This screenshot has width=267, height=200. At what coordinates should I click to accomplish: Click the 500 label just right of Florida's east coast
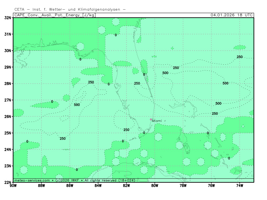pyautogui.click(x=165, y=73)
